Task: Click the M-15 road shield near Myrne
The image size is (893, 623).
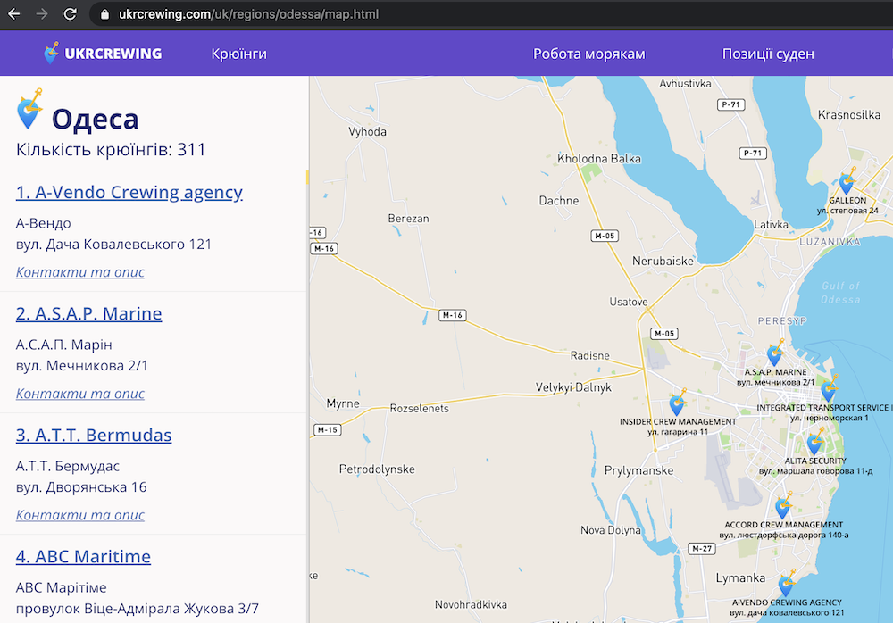Action: coord(328,430)
